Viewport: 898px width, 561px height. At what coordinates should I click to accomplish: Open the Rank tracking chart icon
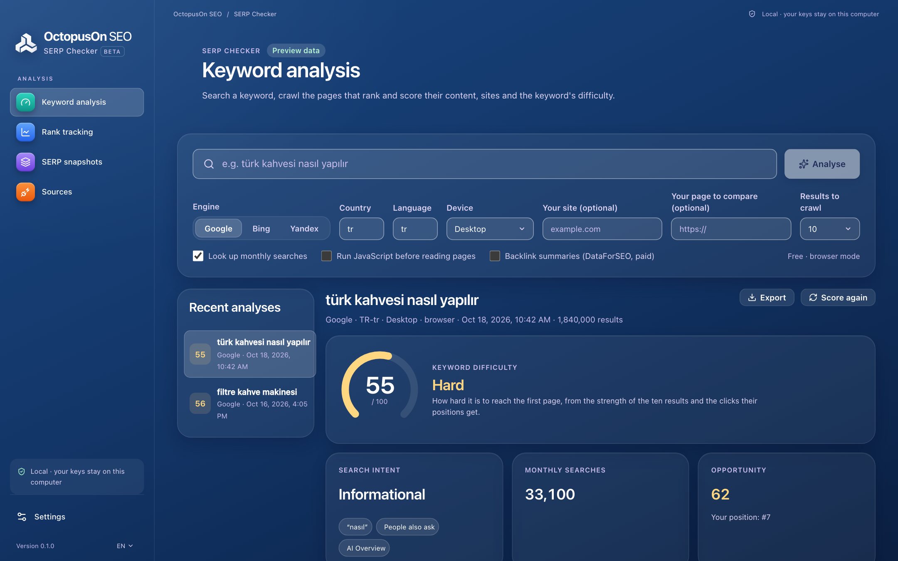(25, 132)
